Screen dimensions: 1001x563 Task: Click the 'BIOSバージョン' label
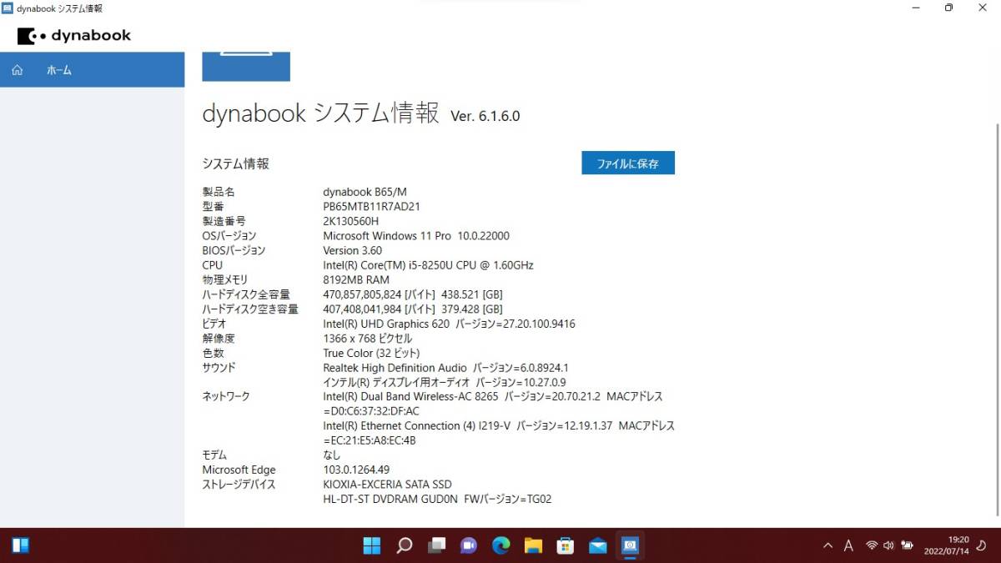[x=234, y=250]
